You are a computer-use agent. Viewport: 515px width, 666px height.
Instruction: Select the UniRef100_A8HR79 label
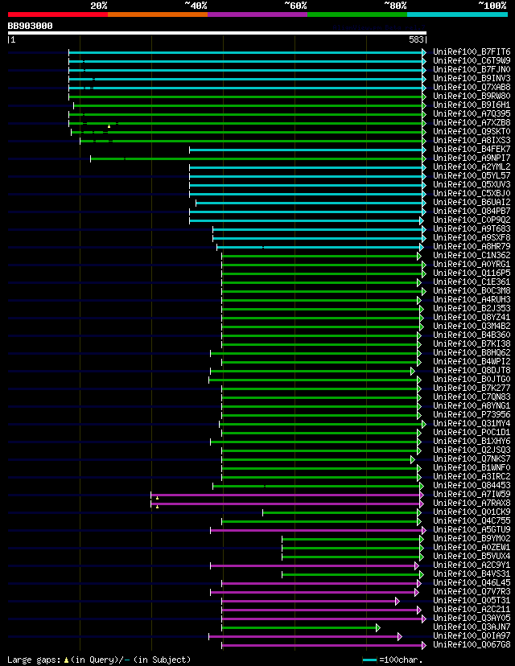(472, 247)
